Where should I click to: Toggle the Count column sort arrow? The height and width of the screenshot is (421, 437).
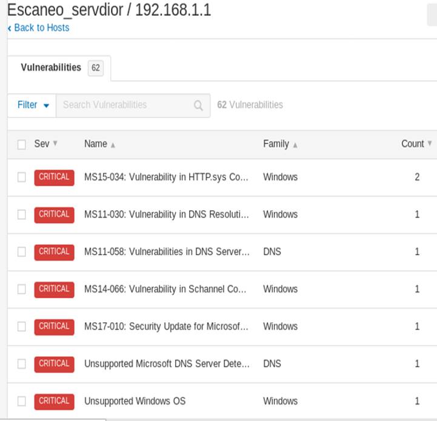[430, 144]
